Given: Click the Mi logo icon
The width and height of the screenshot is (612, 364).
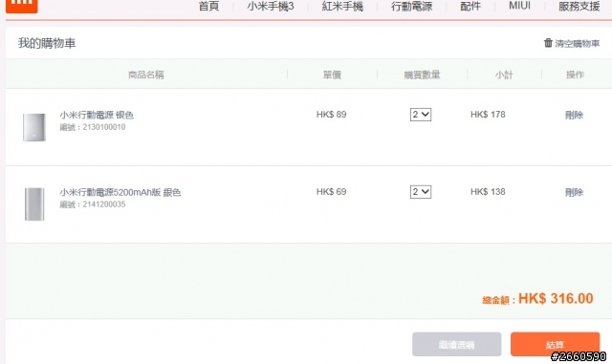Looking at the screenshot, I should coord(21,6).
